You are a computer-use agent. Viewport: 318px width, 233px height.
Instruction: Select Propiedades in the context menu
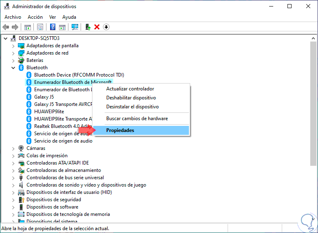tap(141, 130)
